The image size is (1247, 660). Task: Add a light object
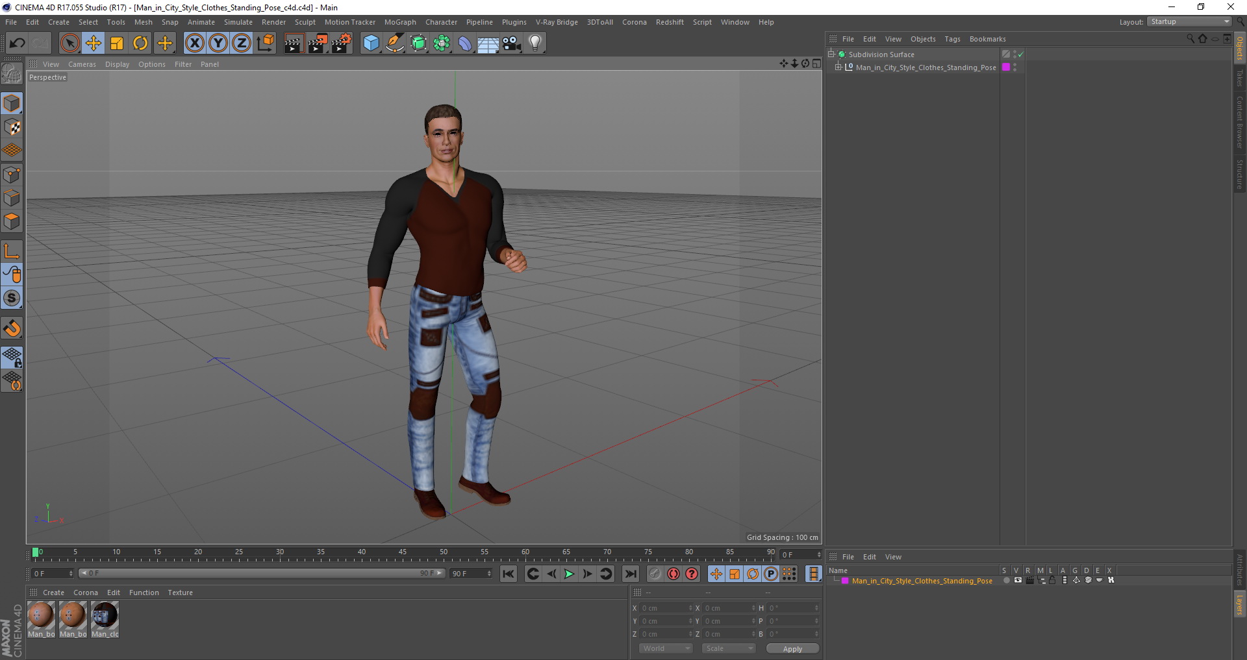pos(535,43)
